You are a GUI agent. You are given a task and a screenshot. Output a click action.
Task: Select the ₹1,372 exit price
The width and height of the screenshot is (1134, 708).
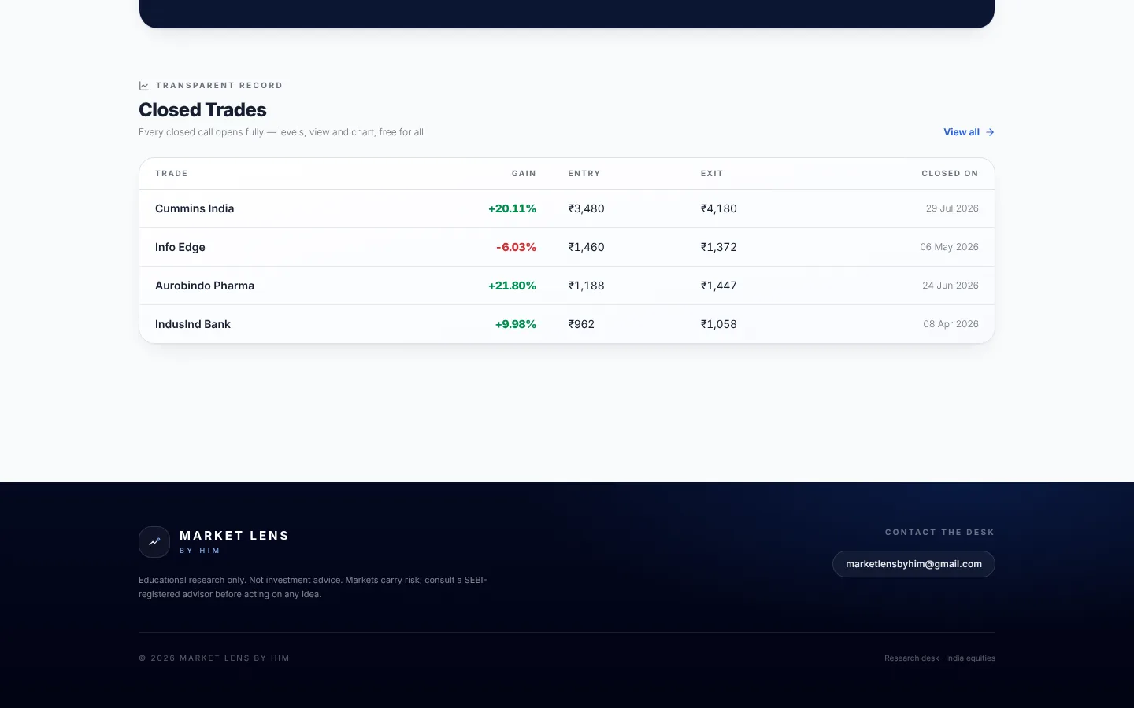pos(719,247)
